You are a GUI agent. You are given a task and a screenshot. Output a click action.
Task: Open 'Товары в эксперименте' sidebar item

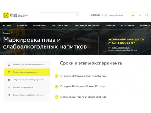(x=27, y=87)
